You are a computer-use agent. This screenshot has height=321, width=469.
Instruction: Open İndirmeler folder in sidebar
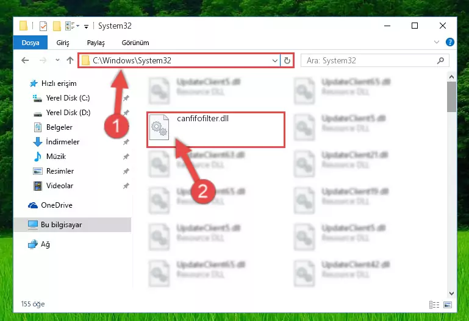coord(63,142)
